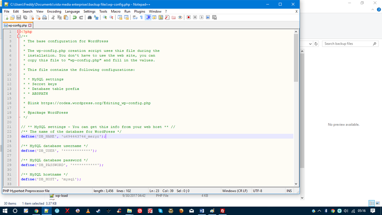The height and width of the screenshot is (215, 382).
Task: Click the Notepad++ vertical scrollbar thumb
Action: (x=296, y=58)
